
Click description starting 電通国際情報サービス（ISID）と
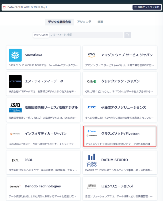click(43, 118)
